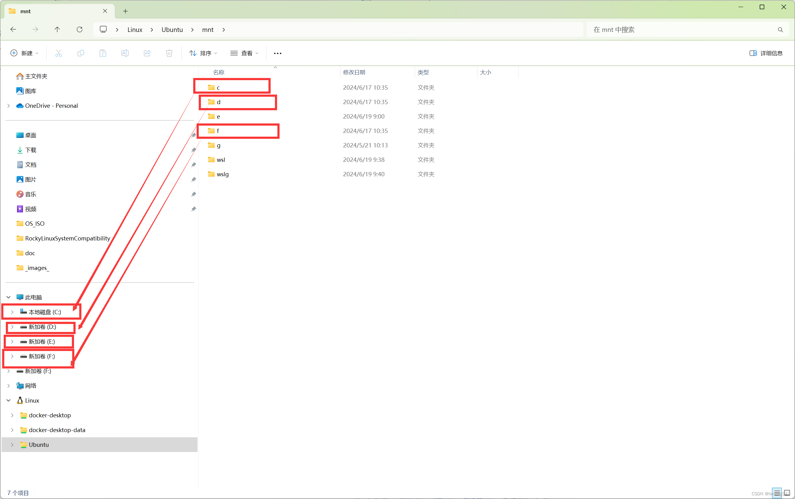Go up one folder level arrow

(x=57, y=30)
